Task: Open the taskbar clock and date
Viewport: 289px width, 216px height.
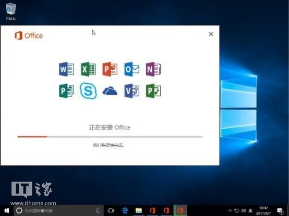Action: (x=263, y=211)
